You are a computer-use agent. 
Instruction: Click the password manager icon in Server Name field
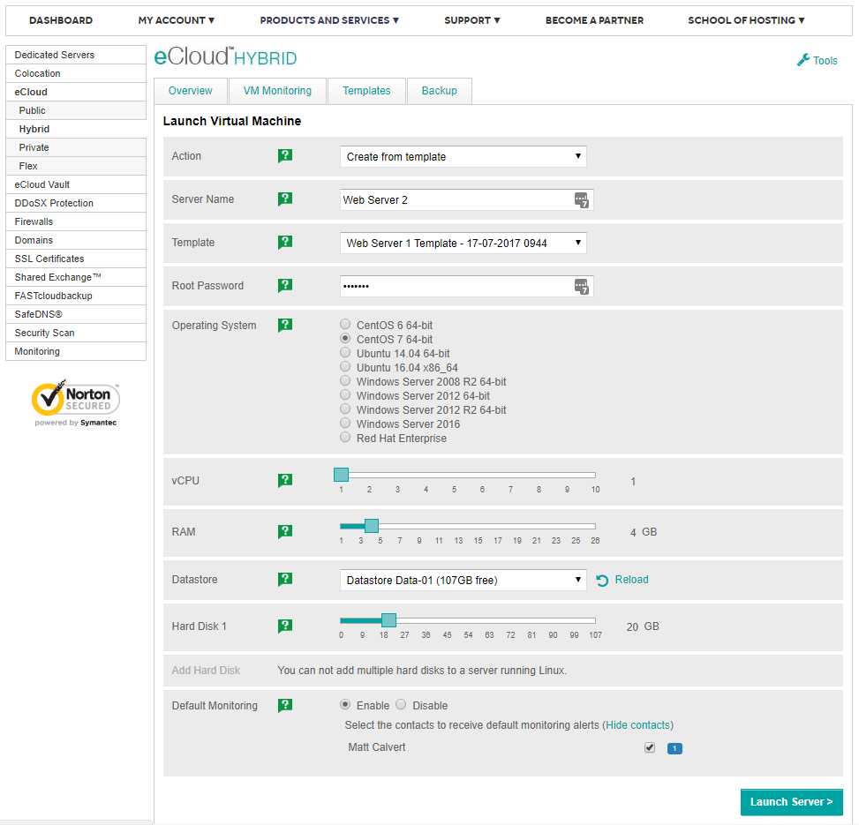click(581, 200)
